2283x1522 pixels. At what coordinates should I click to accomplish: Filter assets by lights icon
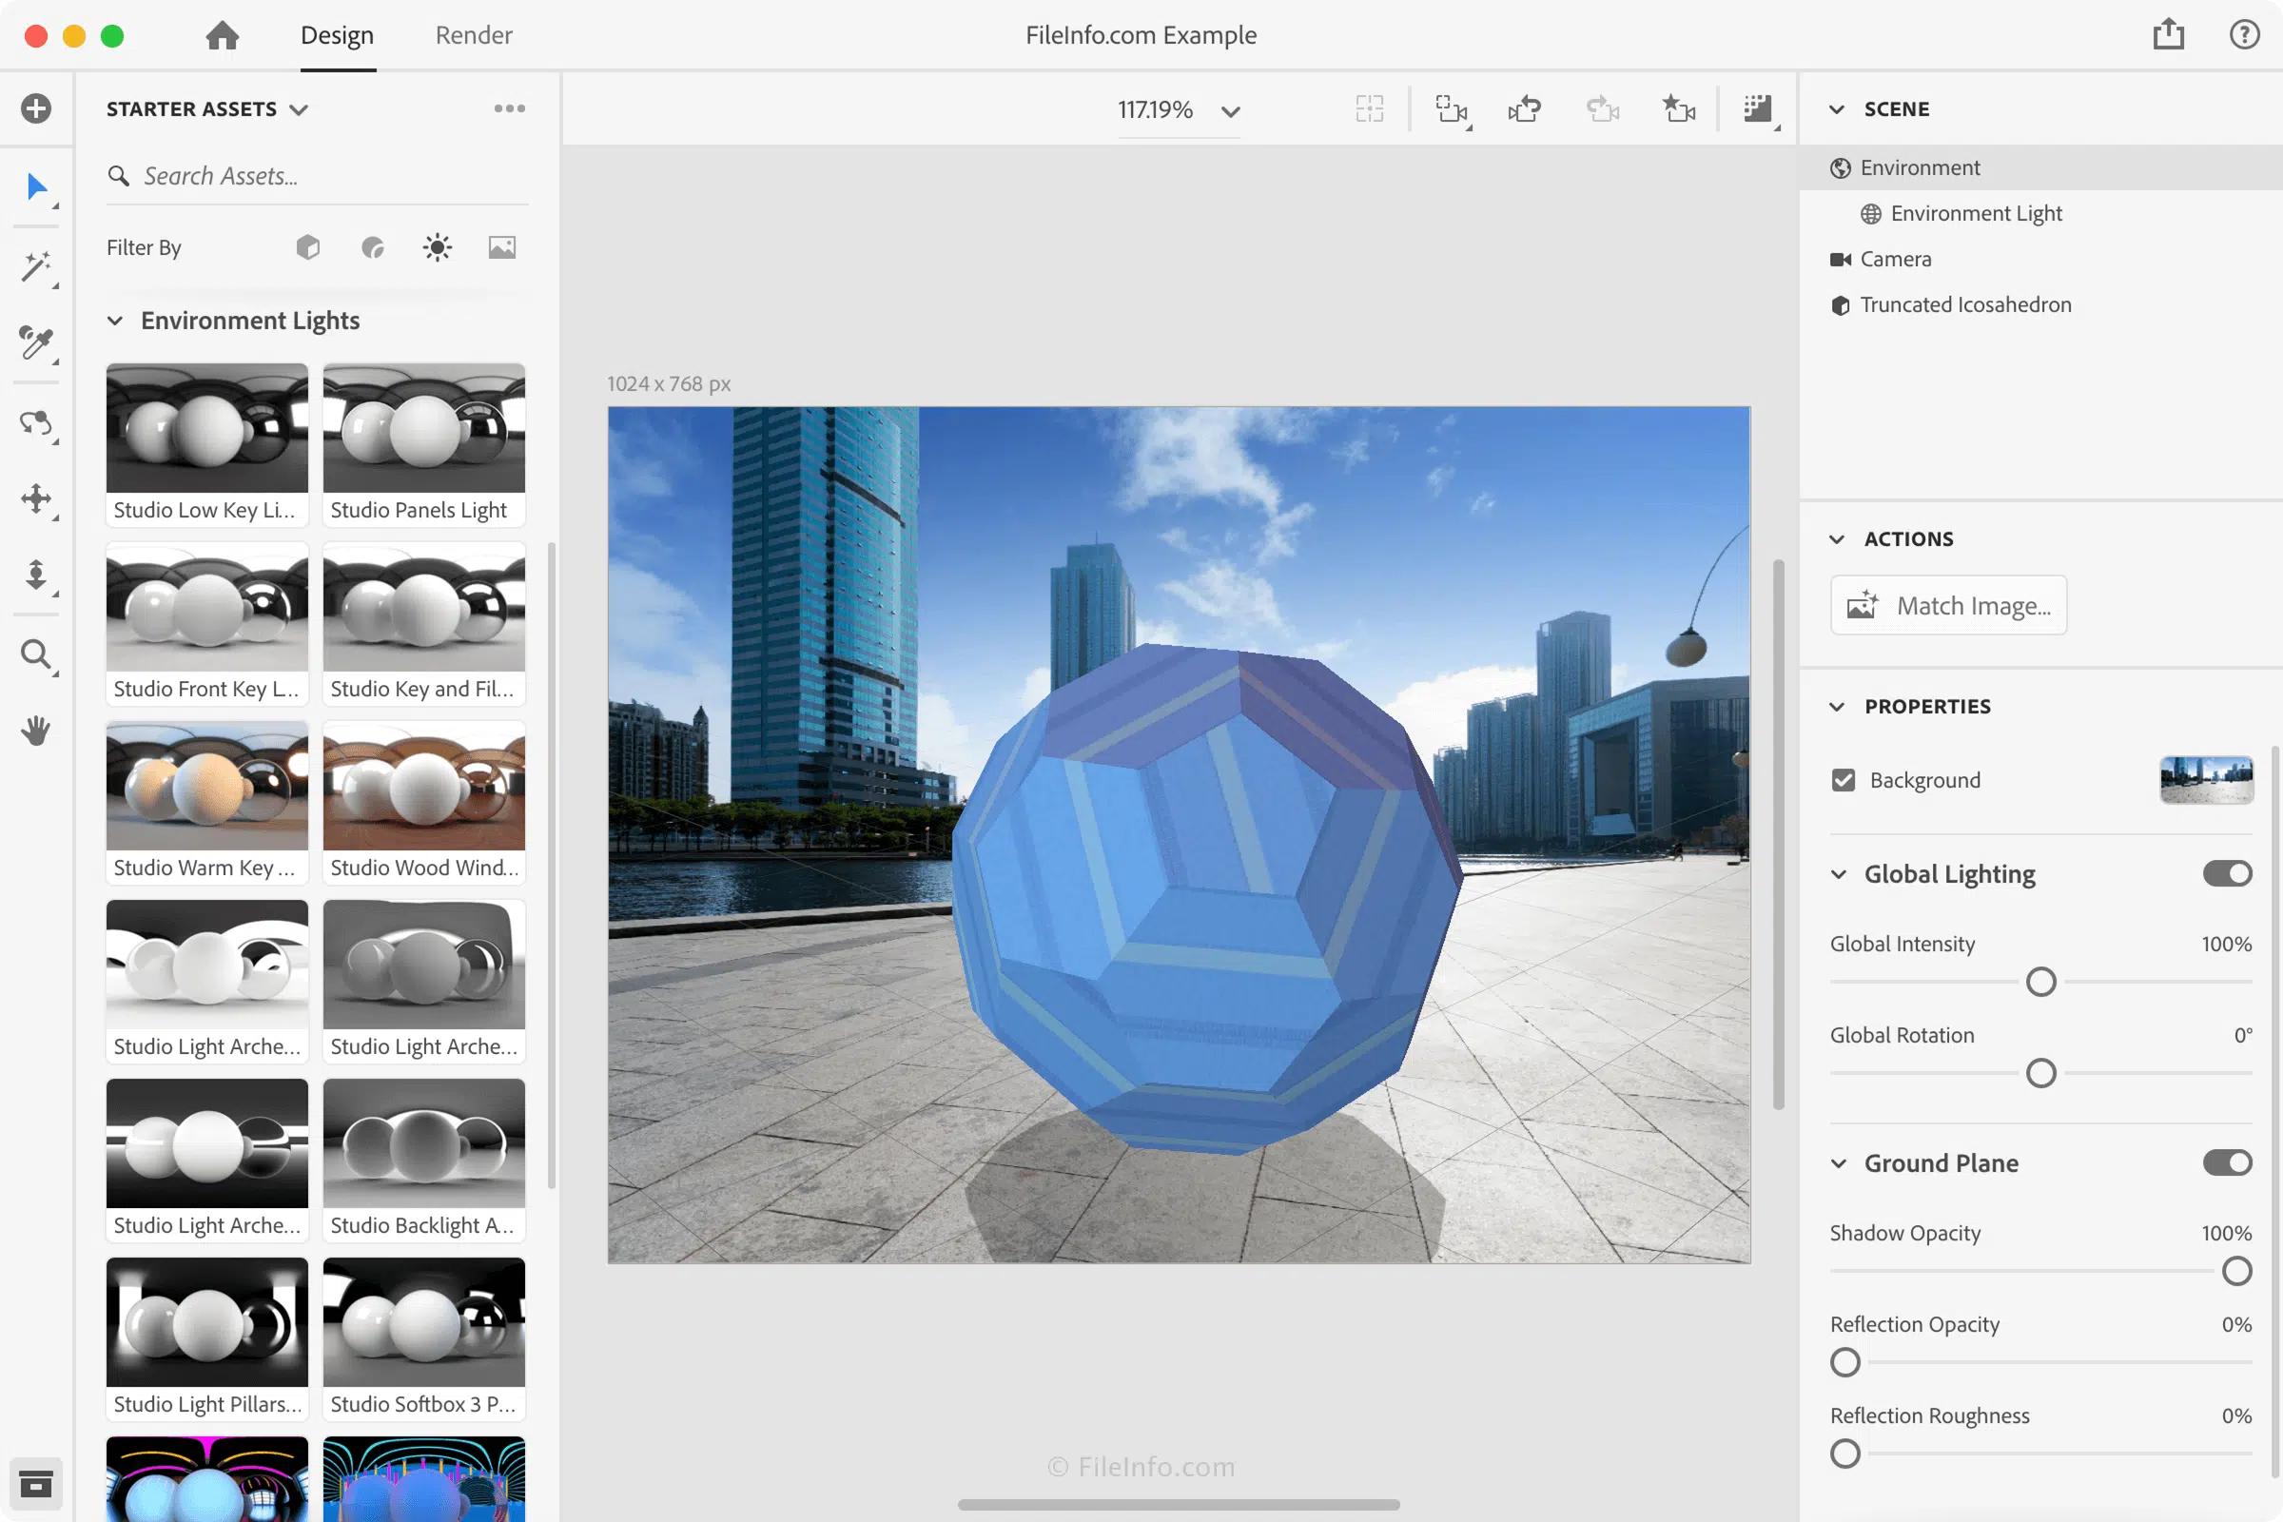click(437, 247)
